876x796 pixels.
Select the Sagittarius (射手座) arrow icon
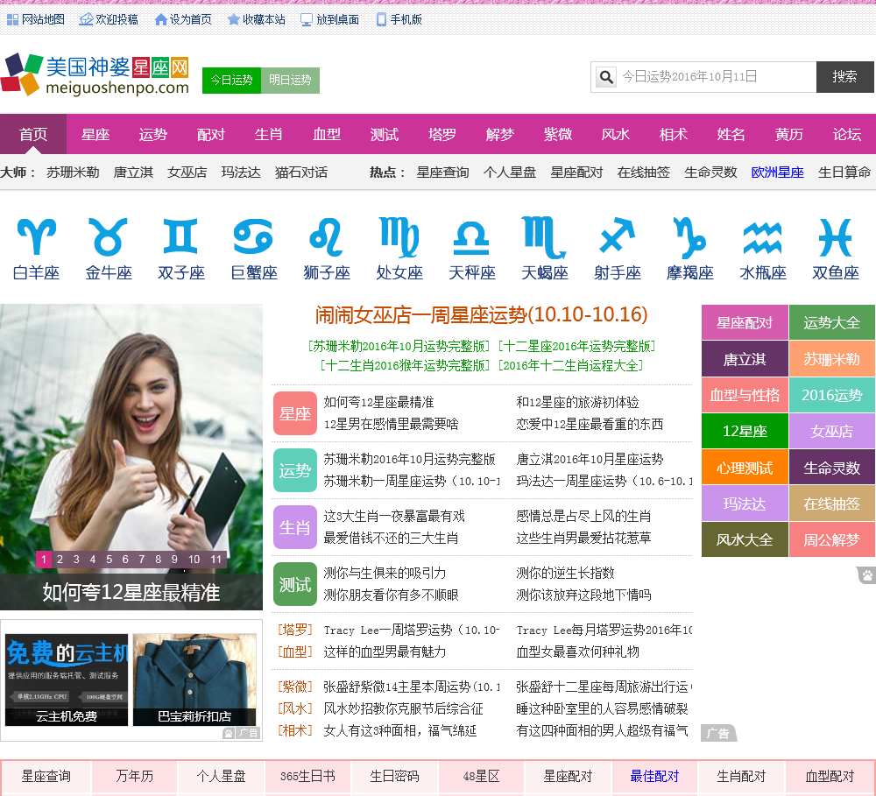617,237
